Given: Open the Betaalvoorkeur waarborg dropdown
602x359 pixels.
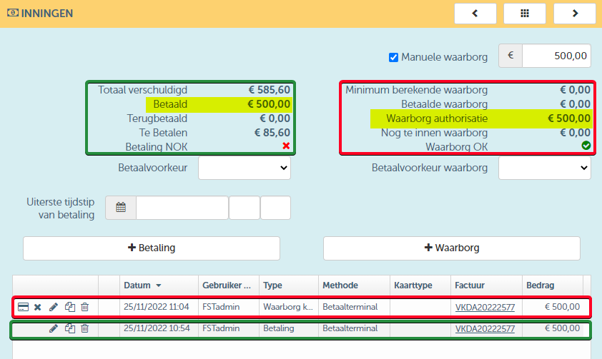Looking at the screenshot, I should [544, 168].
